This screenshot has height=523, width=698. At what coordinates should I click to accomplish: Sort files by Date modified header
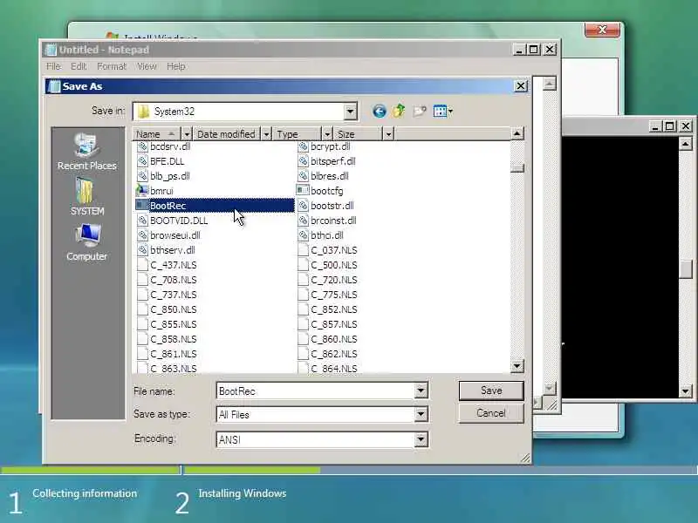tap(227, 134)
